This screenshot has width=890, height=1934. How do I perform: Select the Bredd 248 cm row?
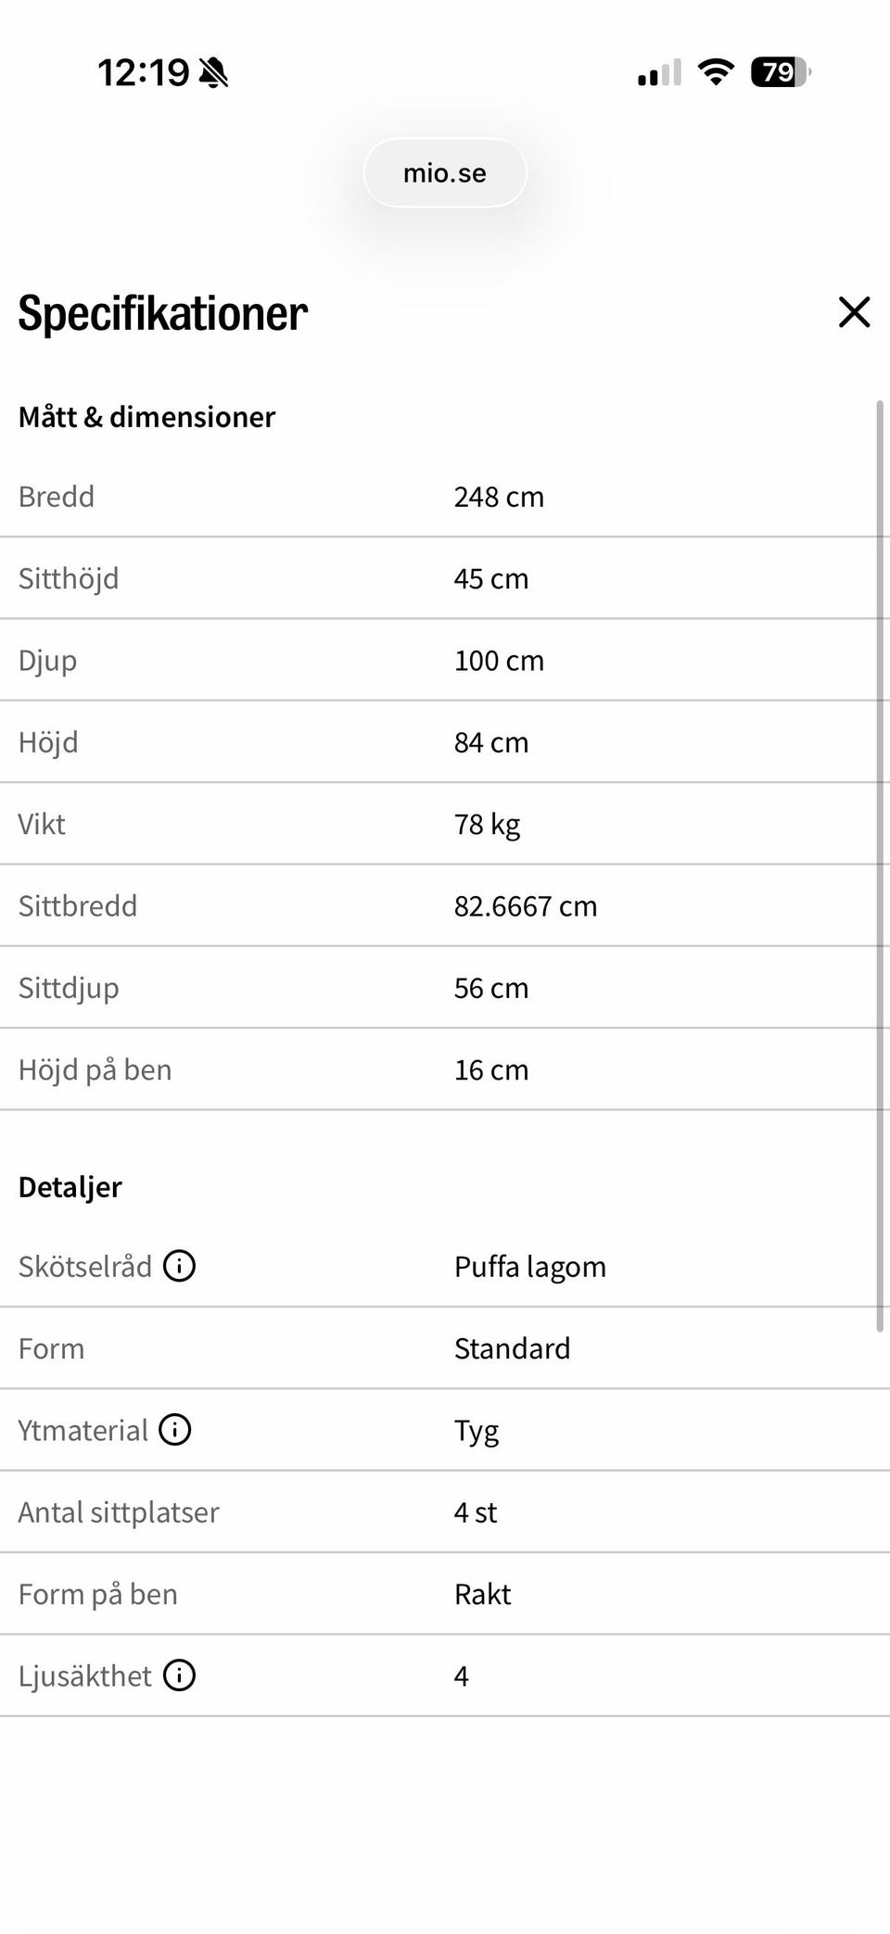[445, 497]
